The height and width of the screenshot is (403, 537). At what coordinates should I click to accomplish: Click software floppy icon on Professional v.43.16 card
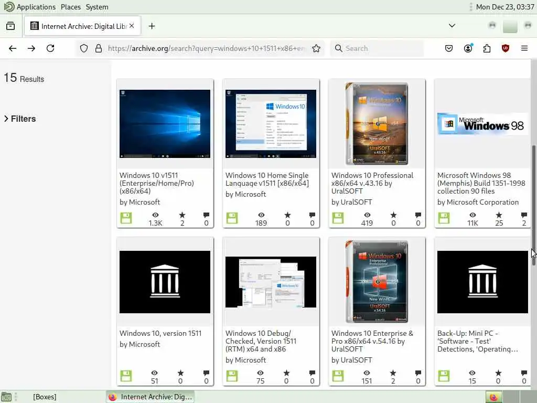(338, 218)
